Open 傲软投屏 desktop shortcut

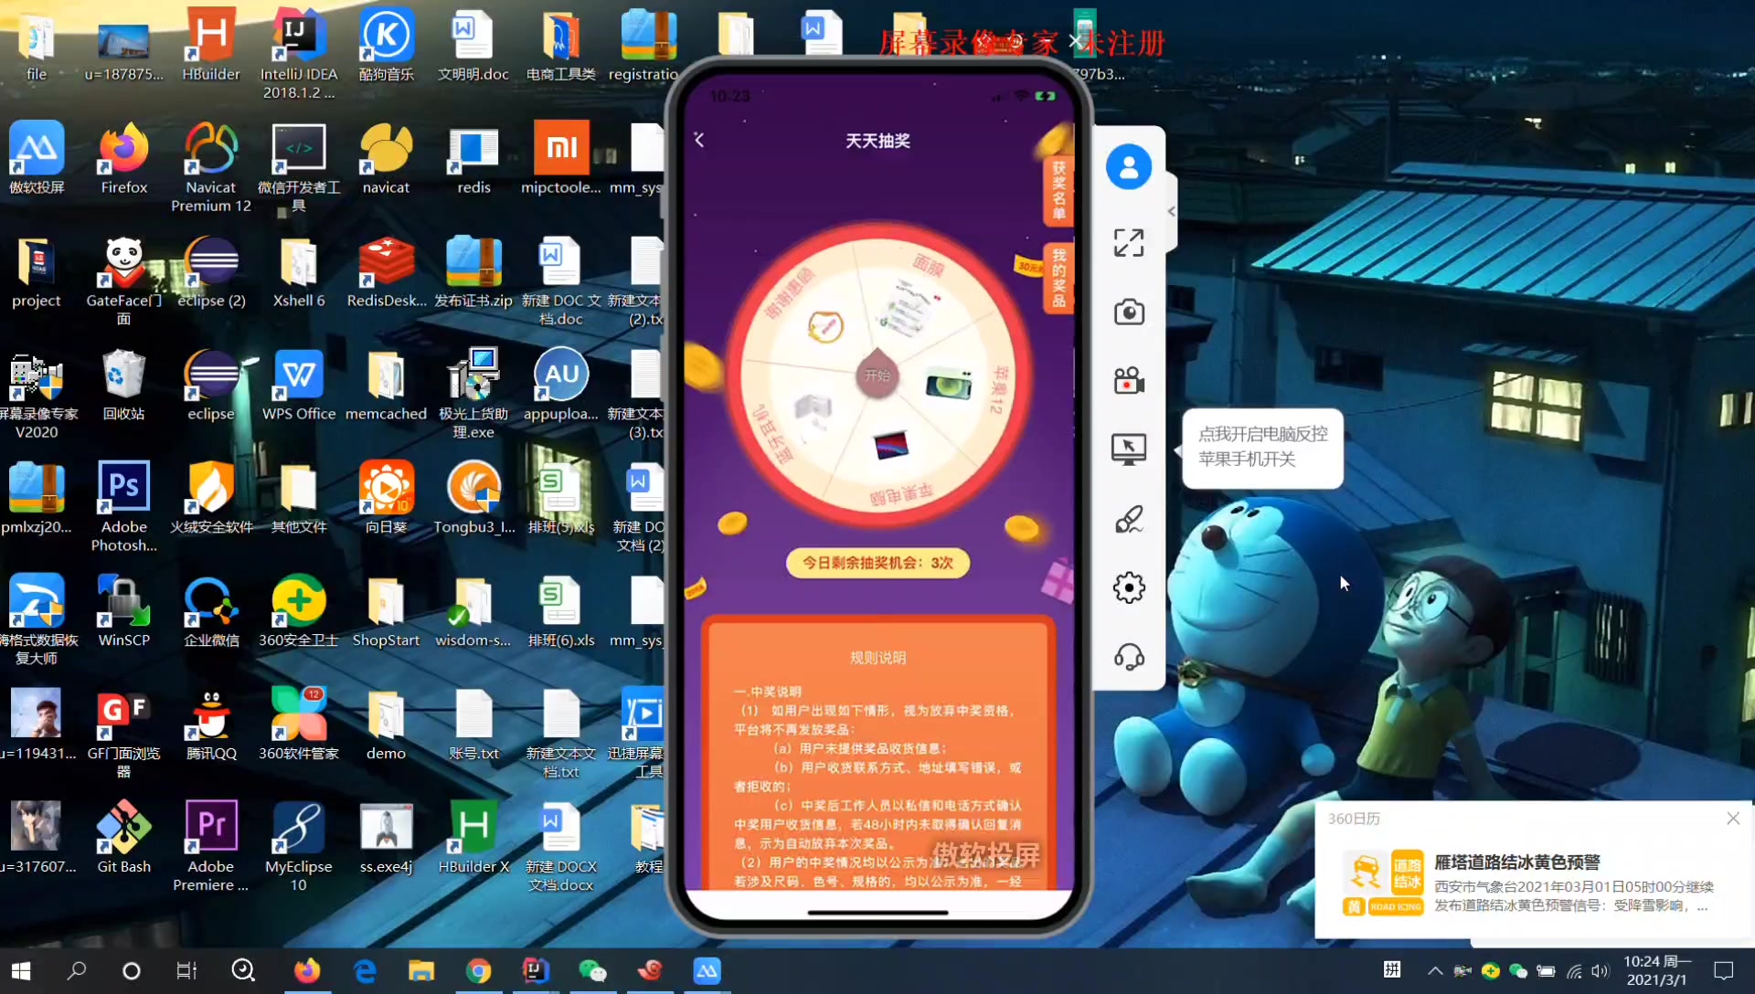click(37, 159)
